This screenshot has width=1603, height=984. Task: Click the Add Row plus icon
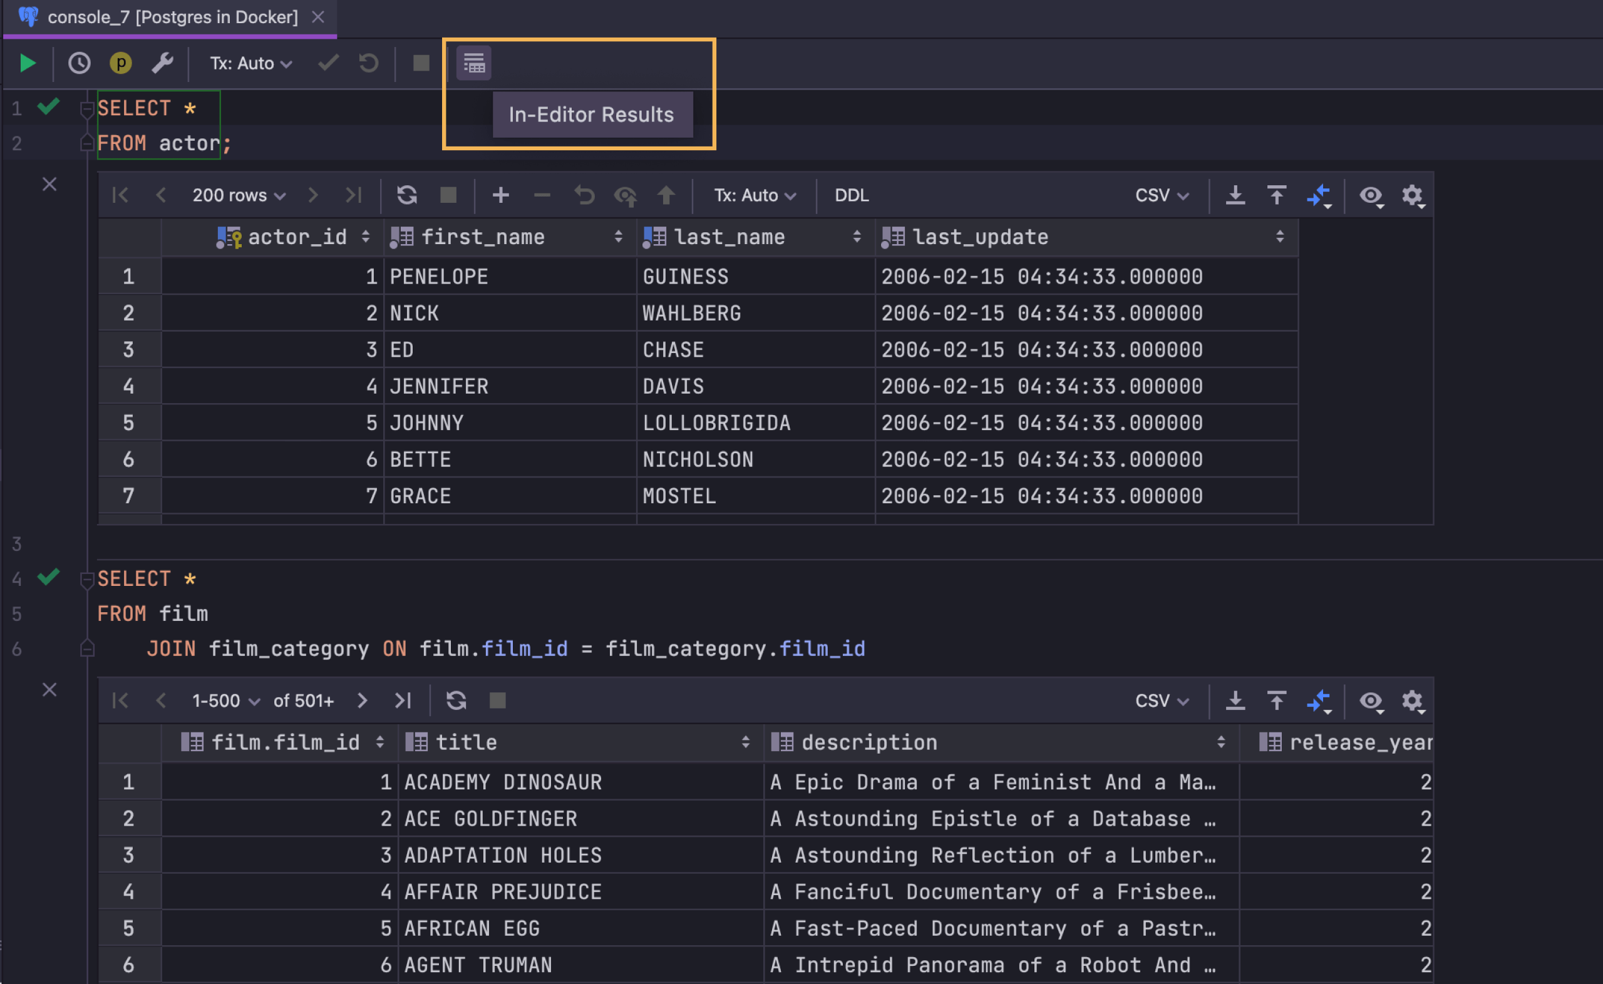click(x=500, y=195)
